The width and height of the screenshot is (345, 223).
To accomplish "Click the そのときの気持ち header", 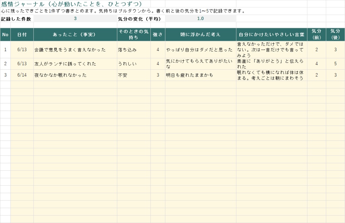I will tap(134, 35).
